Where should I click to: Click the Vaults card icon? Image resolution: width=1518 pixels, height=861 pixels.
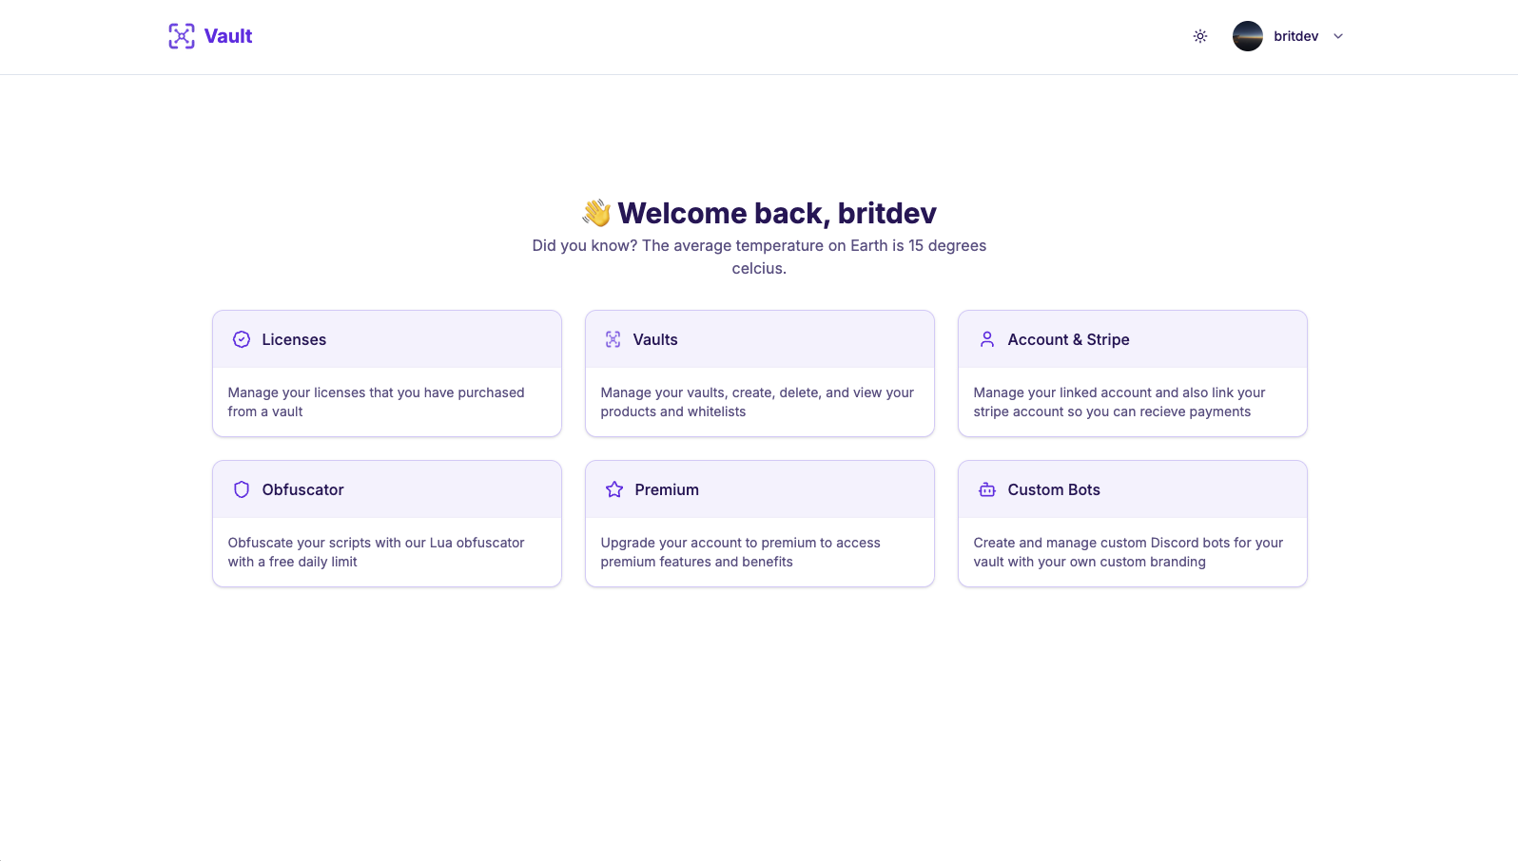click(x=613, y=339)
